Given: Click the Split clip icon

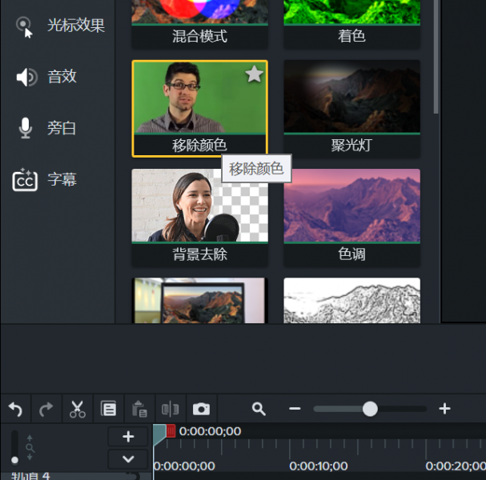Looking at the screenshot, I should [170, 409].
